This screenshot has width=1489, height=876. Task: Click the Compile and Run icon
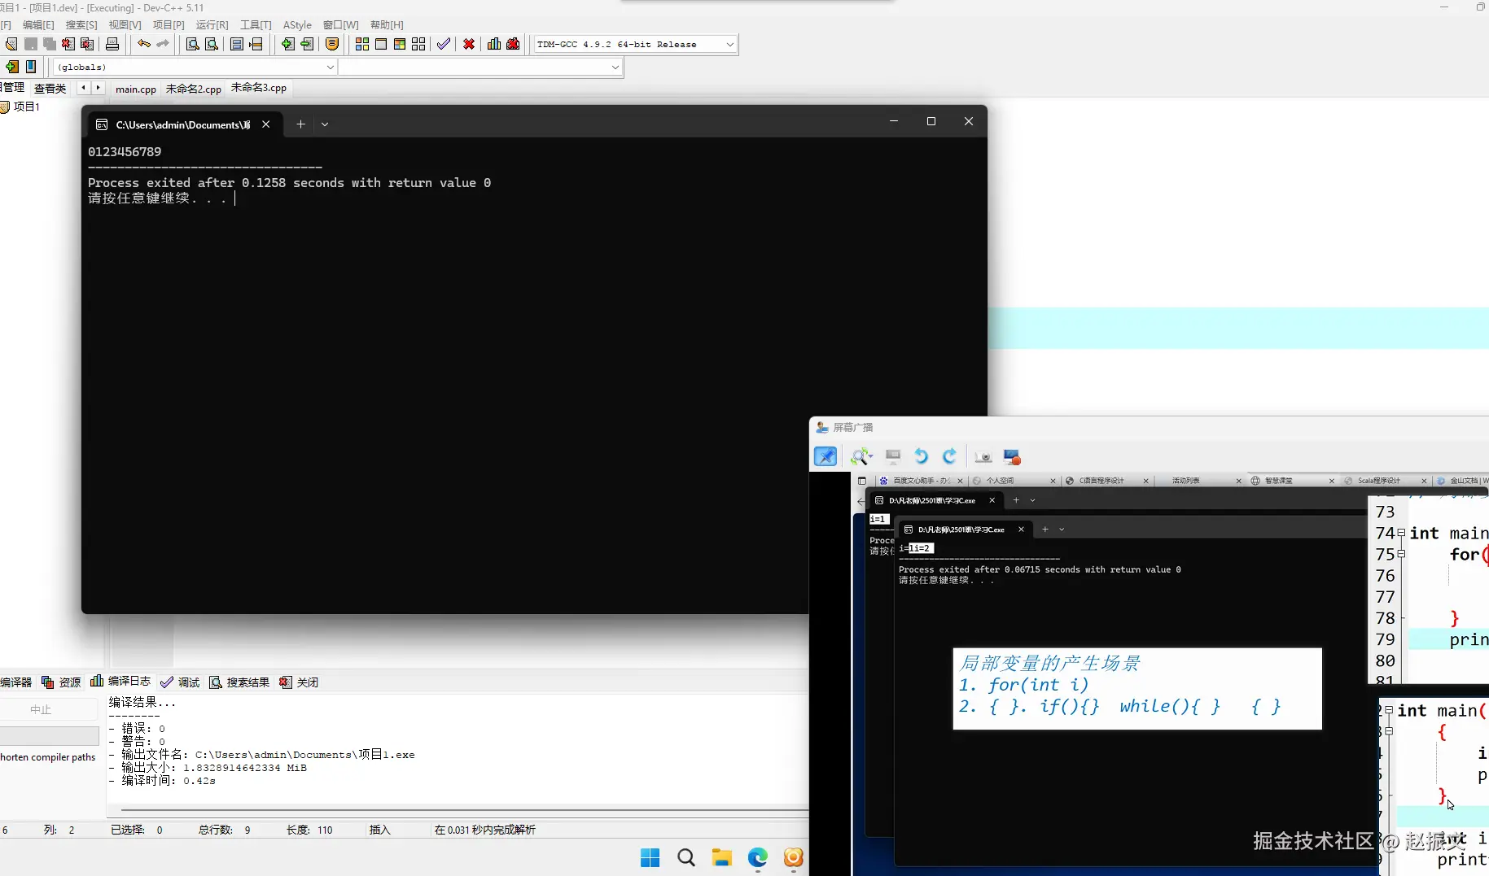click(x=400, y=44)
